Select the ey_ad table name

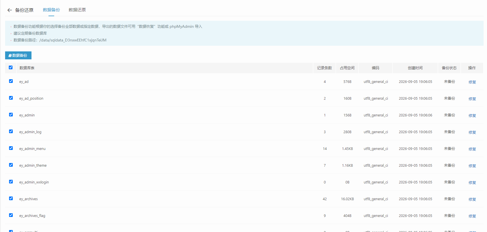(24, 82)
